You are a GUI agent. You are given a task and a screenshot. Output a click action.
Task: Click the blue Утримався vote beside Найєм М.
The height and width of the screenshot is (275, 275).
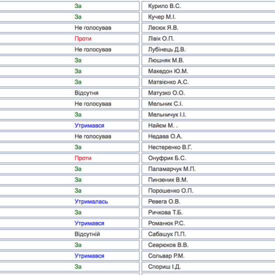click(x=89, y=125)
